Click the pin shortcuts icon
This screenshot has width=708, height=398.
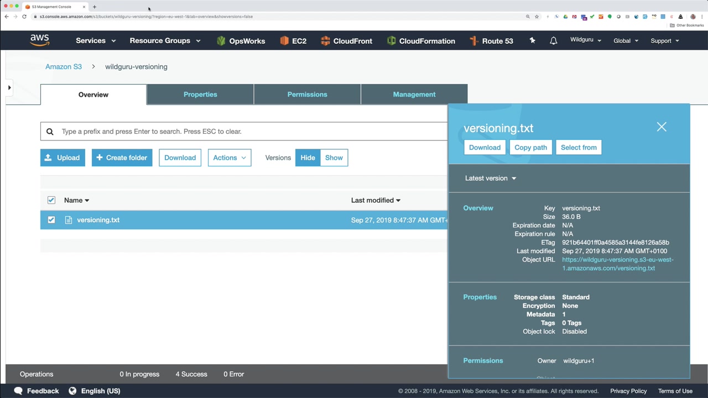coord(532,41)
